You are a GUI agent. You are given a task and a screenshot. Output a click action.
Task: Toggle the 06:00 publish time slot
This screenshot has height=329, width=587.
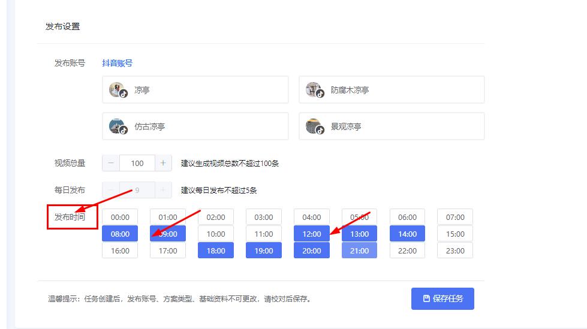[407, 217]
